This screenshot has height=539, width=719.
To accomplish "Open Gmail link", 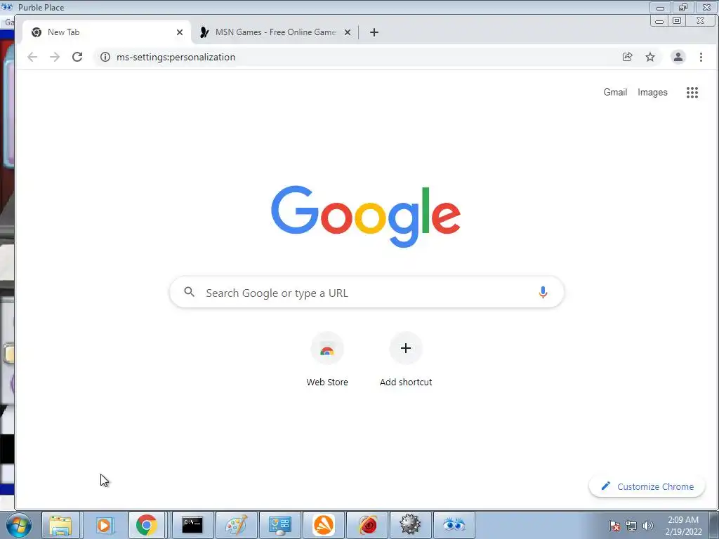I will tap(615, 92).
